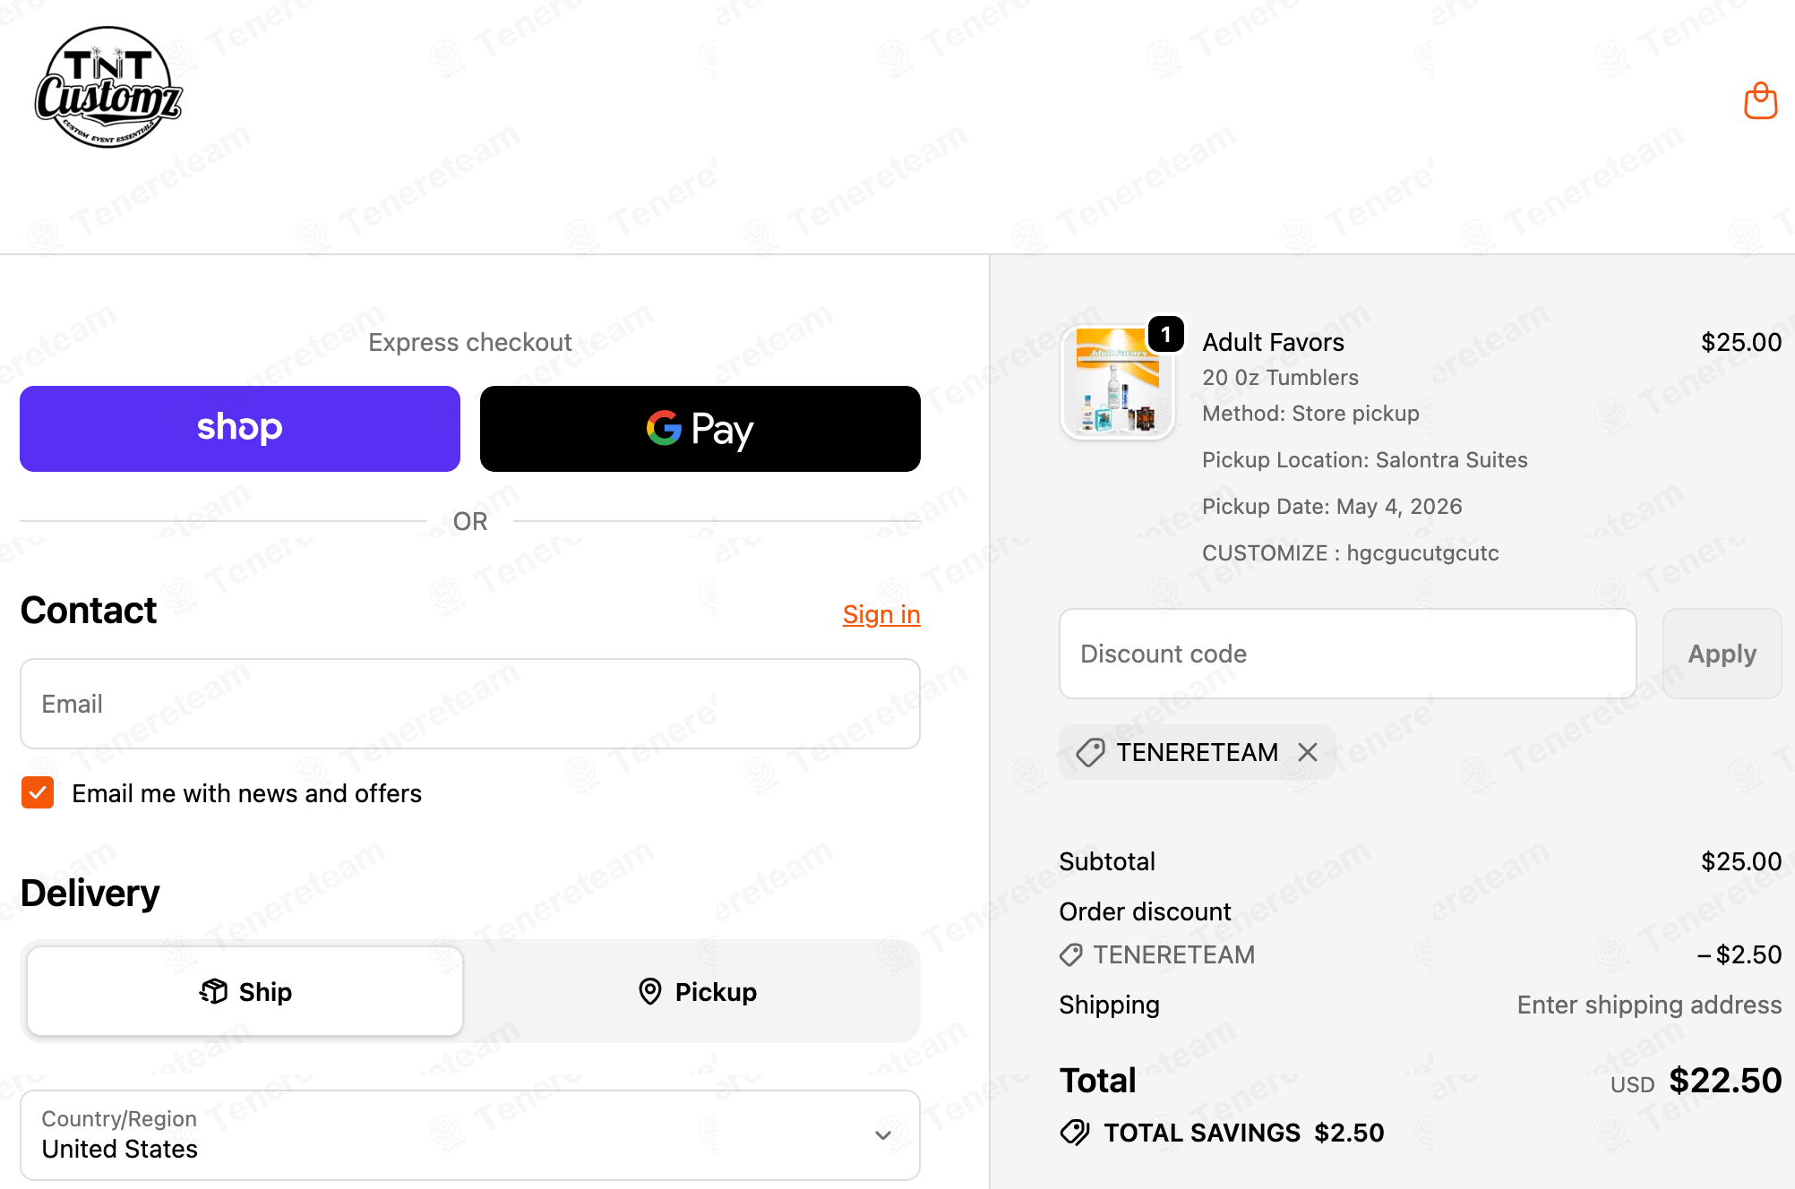The image size is (1795, 1189).
Task: Click the Sign in link
Action: click(881, 614)
